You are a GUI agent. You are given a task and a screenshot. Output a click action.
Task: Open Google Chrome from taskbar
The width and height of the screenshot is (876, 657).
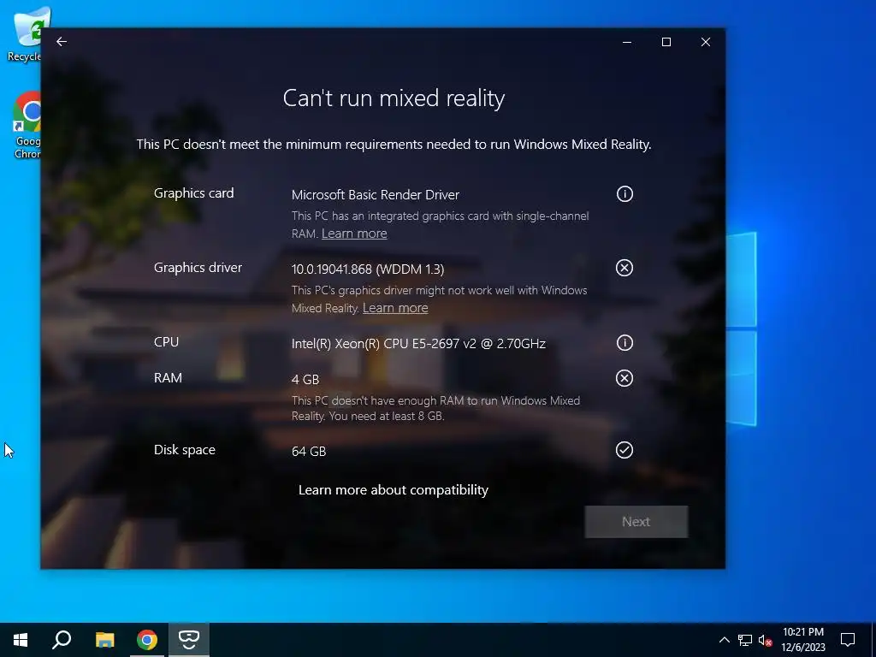pos(147,640)
